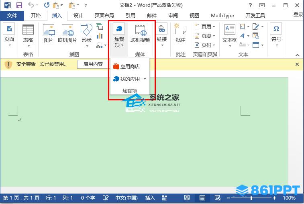304x204 pixels.
Task: Insert a Picture (图片)
Action: pyautogui.click(x=49, y=33)
